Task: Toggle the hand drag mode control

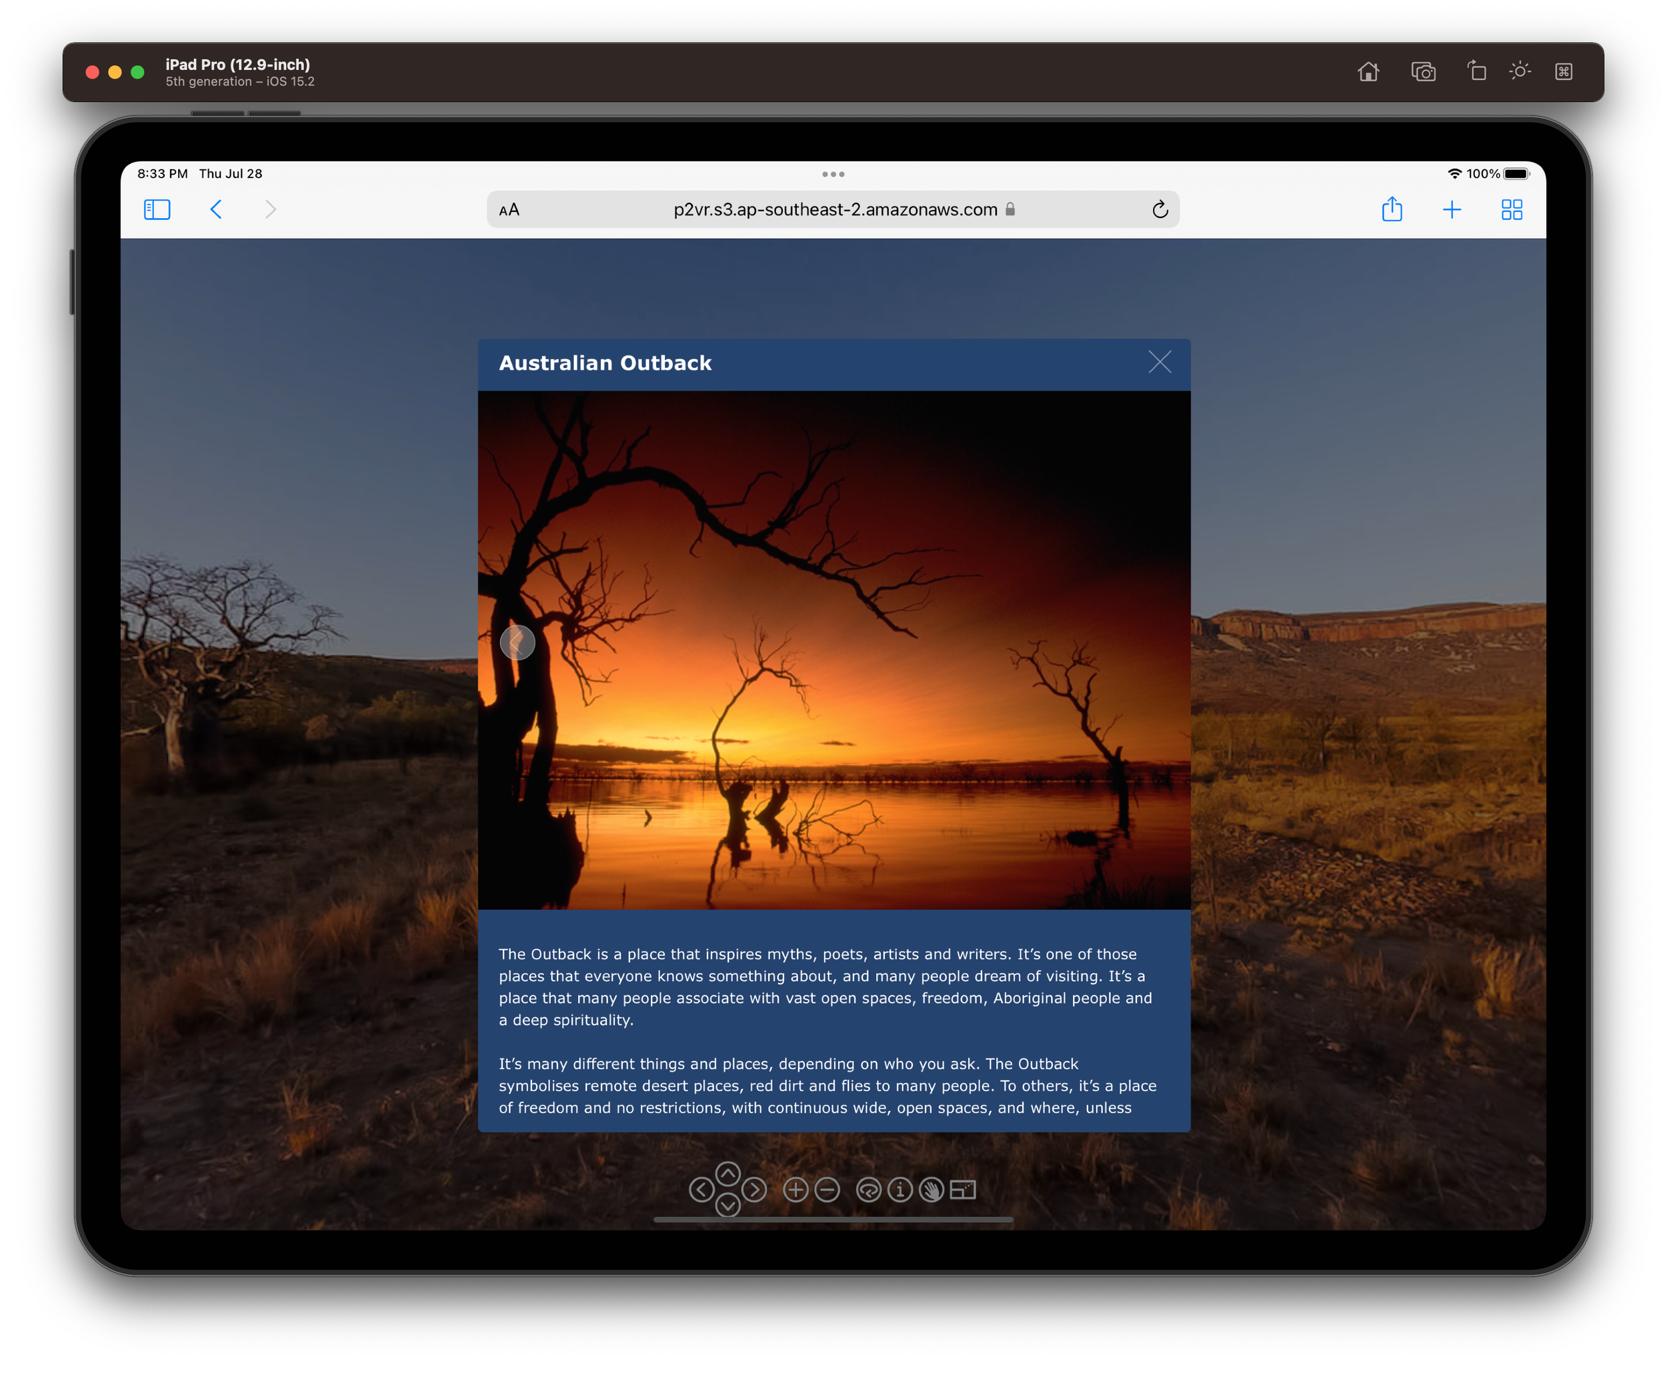Action: click(x=932, y=1190)
